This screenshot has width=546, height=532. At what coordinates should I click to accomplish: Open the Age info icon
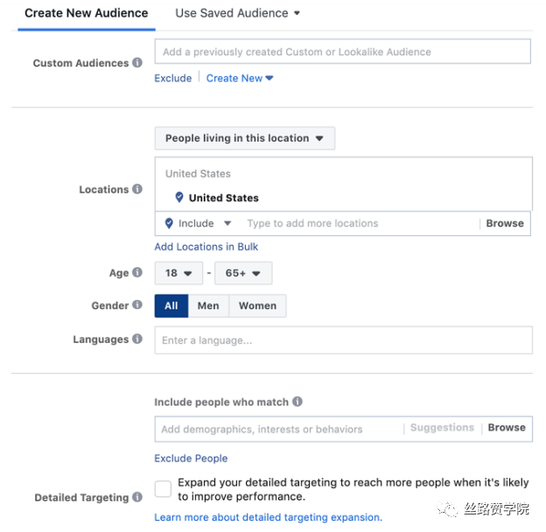point(137,272)
